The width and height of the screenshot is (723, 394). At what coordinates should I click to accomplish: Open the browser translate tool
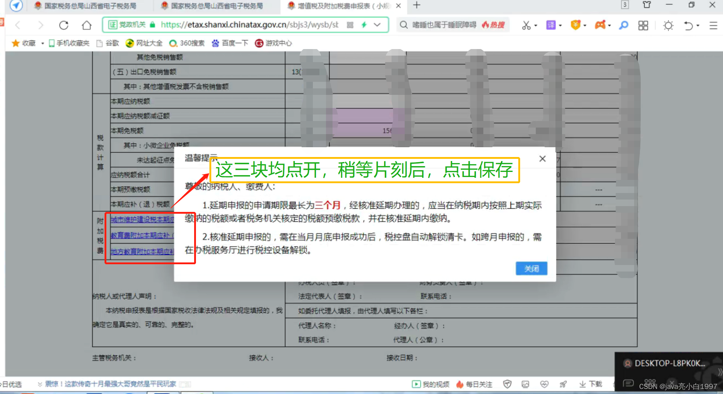[x=550, y=25]
